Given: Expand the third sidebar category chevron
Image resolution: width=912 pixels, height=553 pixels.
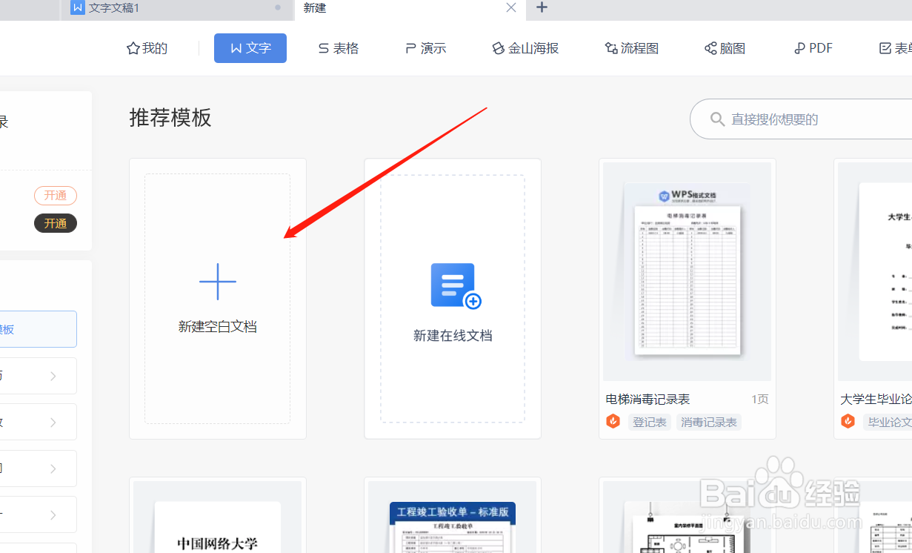Looking at the screenshot, I should click(x=53, y=468).
